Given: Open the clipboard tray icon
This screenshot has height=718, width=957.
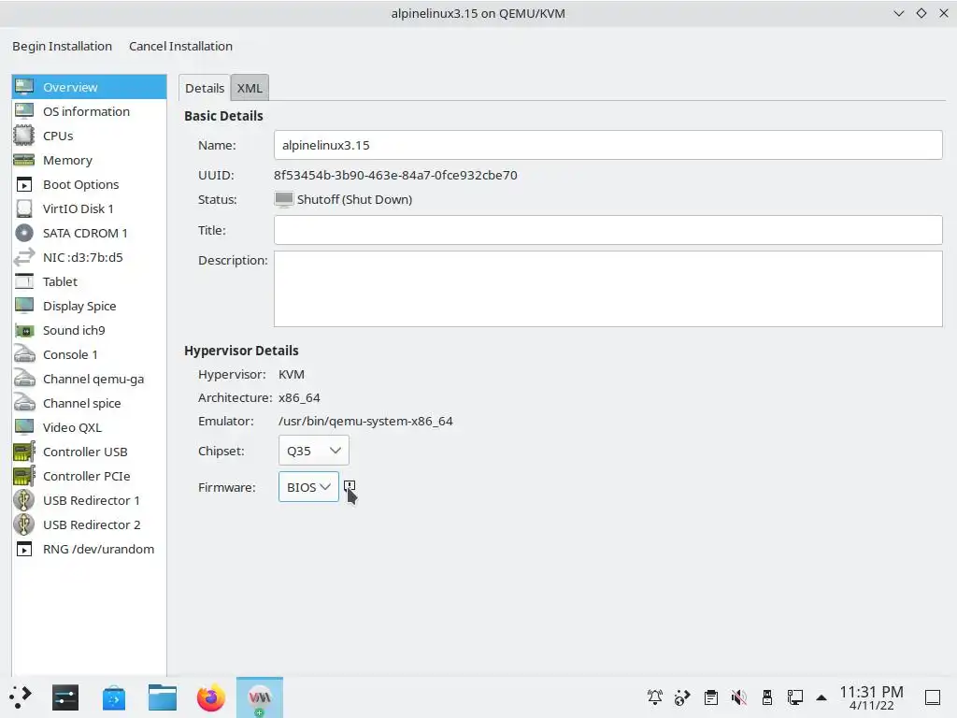Looking at the screenshot, I should click(711, 697).
